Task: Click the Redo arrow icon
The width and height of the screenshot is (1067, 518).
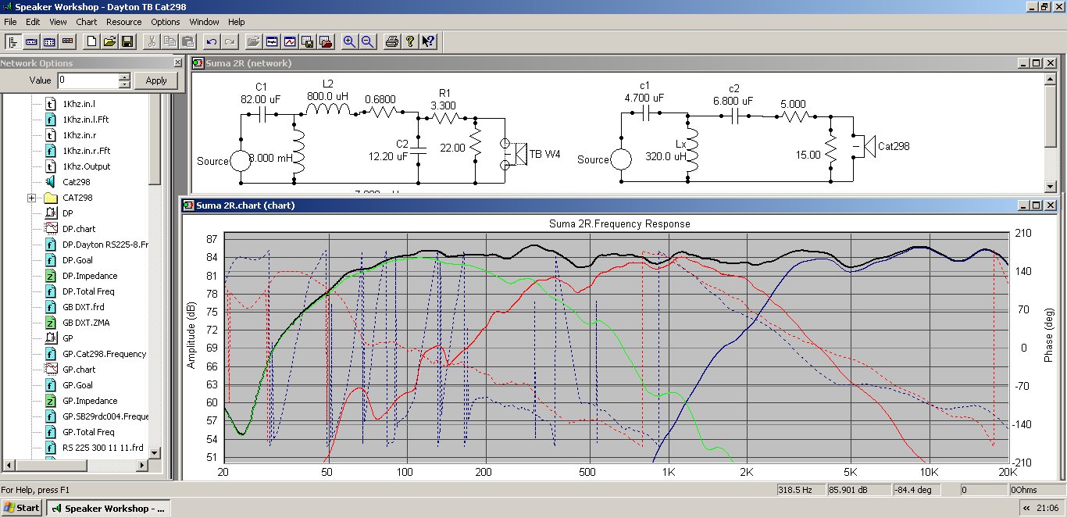Action: point(229,41)
